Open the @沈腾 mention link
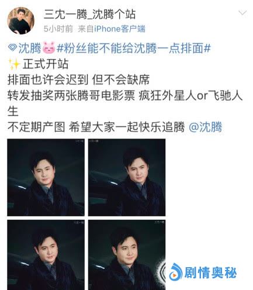This screenshot has width=253, height=290. [x=205, y=127]
